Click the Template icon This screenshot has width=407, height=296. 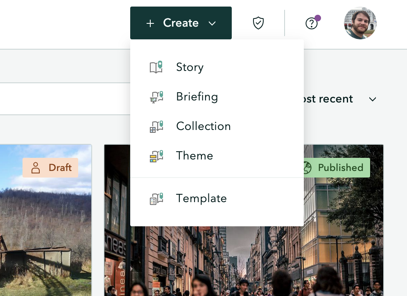pyautogui.click(x=156, y=198)
